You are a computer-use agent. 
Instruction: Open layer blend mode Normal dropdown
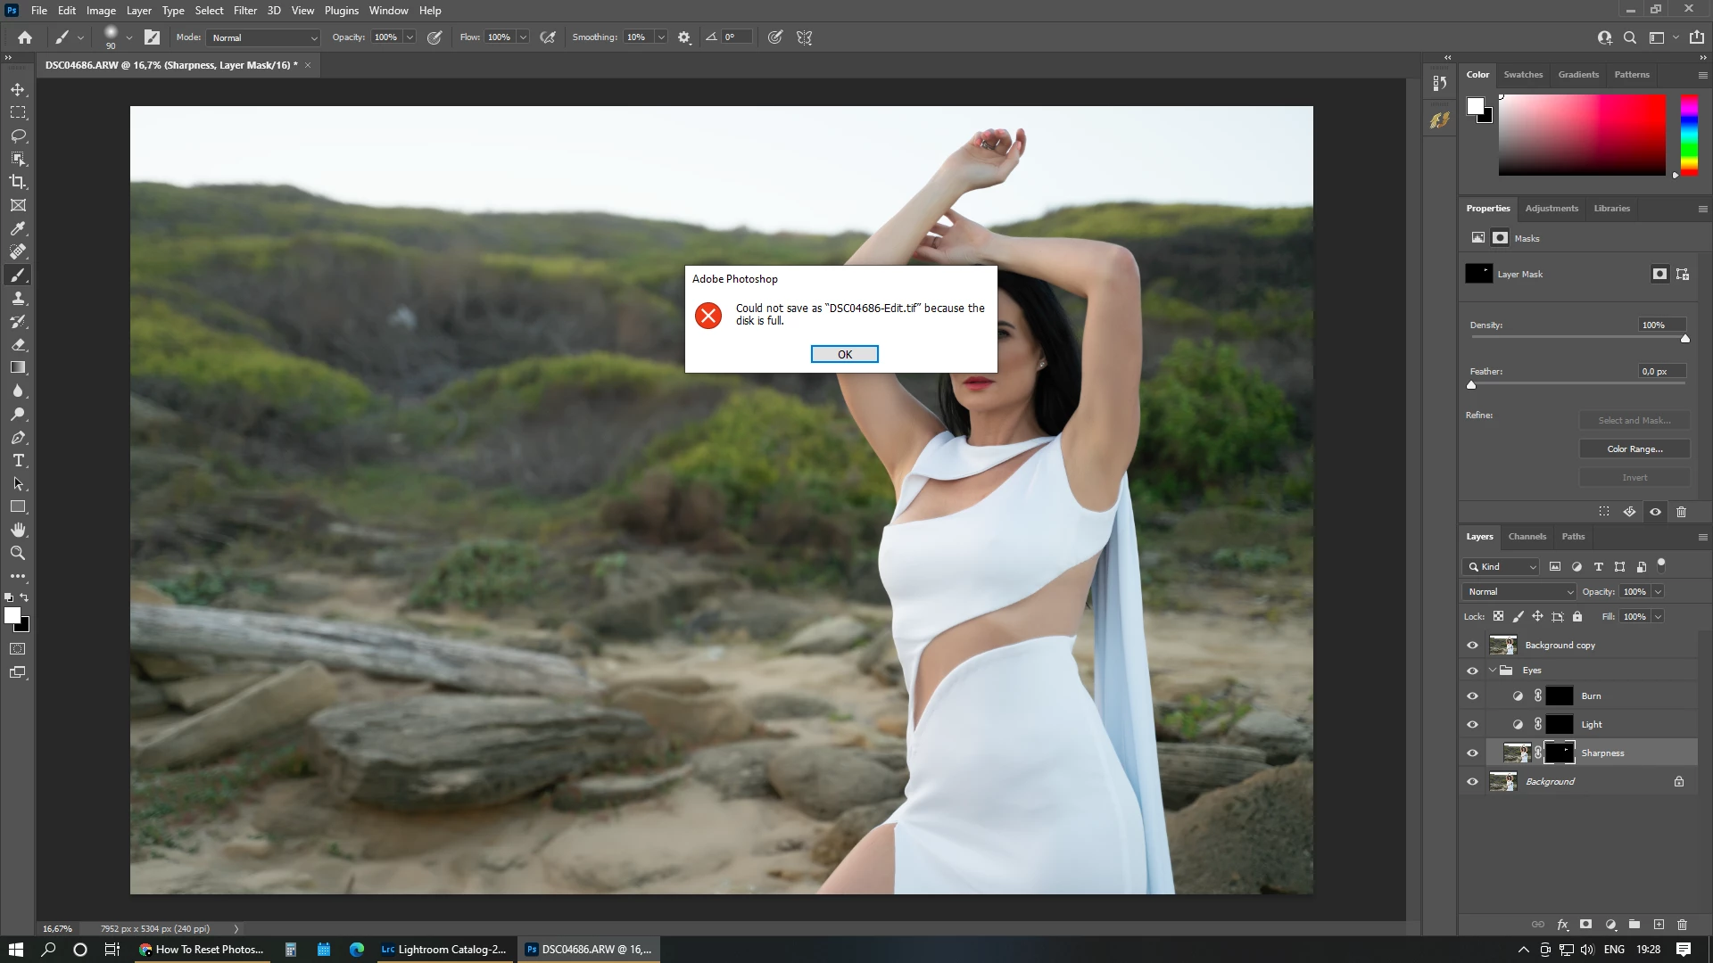(1519, 592)
